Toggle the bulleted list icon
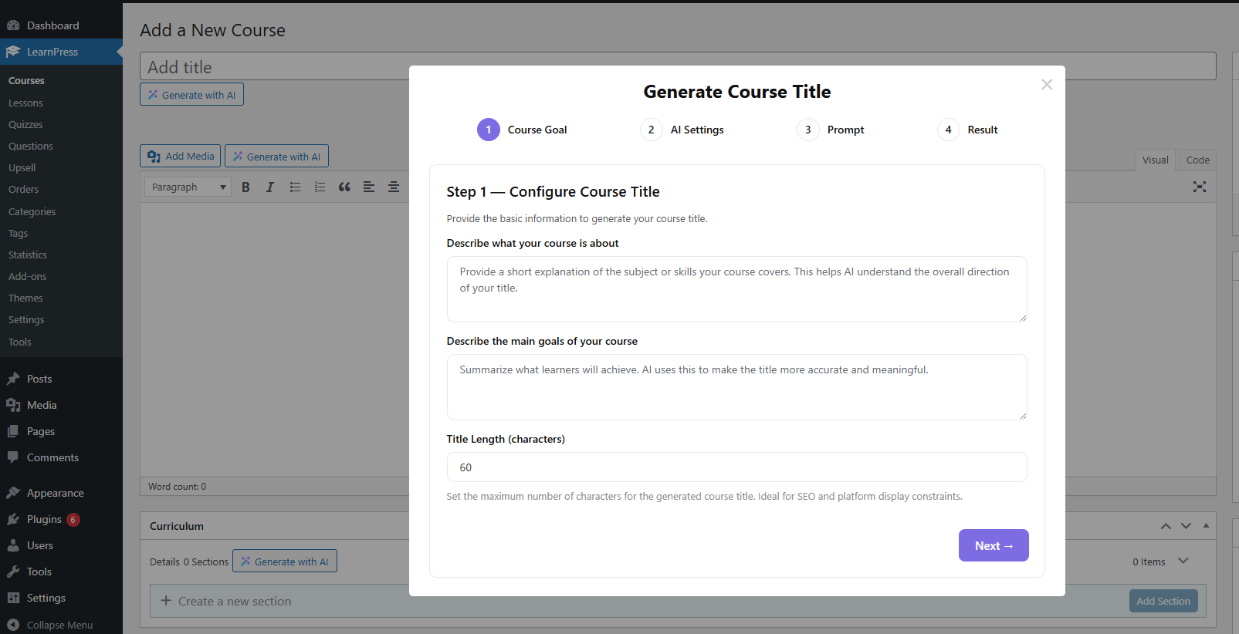The height and width of the screenshot is (634, 1239). 295,187
